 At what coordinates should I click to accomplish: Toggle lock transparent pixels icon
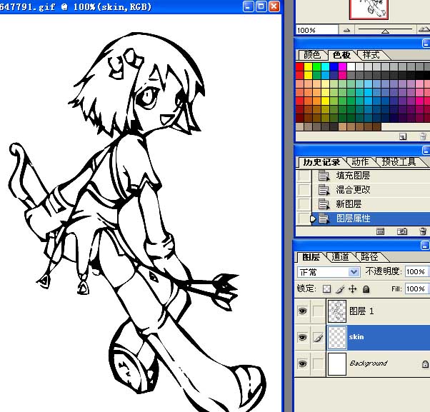pyautogui.click(x=326, y=289)
